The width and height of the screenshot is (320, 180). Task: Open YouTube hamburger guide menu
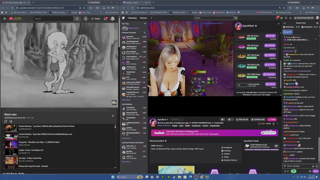pos(4,18)
